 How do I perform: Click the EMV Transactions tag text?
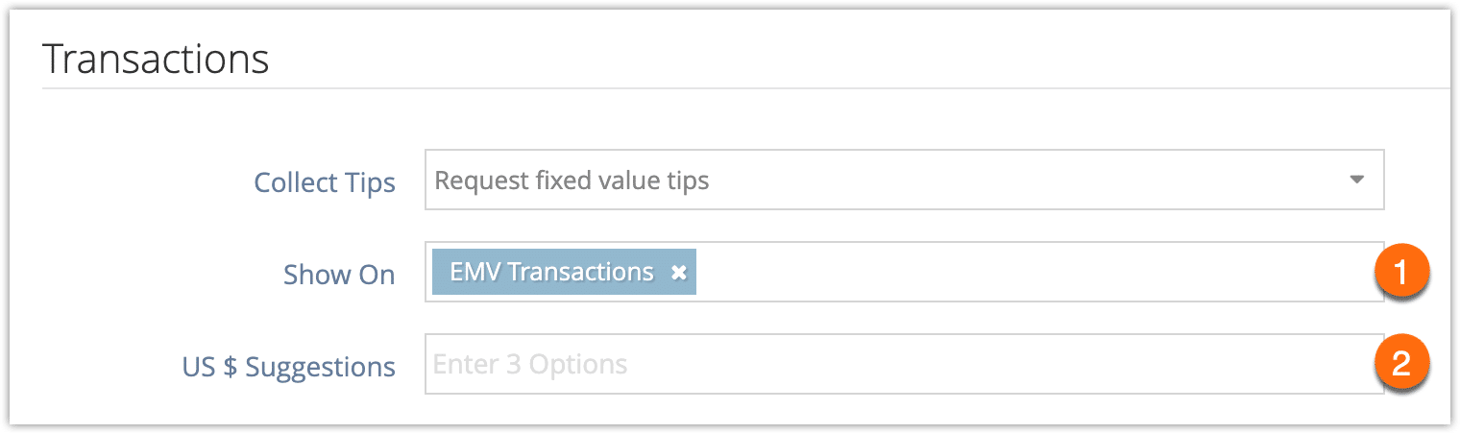click(x=551, y=273)
